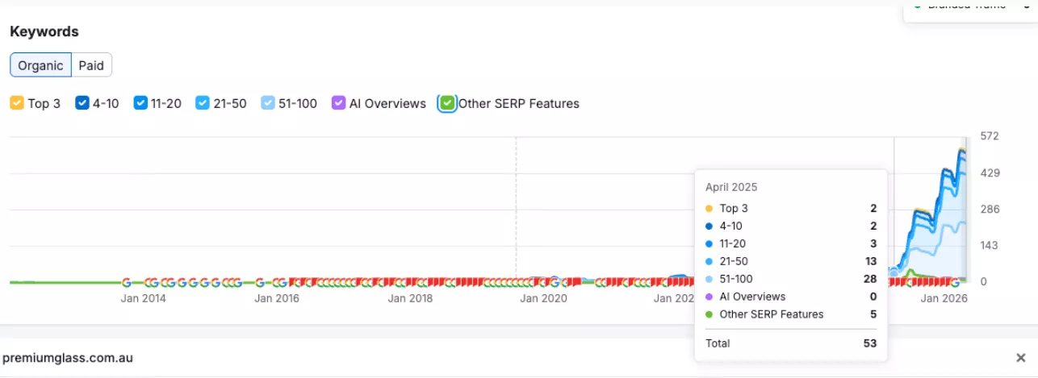Click the Top 3 row in tooltip
Viewport: 1038px width, 378px height.
pos(791,208)
